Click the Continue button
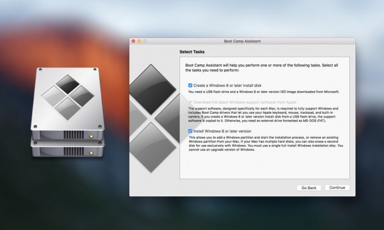 (337, 188)
